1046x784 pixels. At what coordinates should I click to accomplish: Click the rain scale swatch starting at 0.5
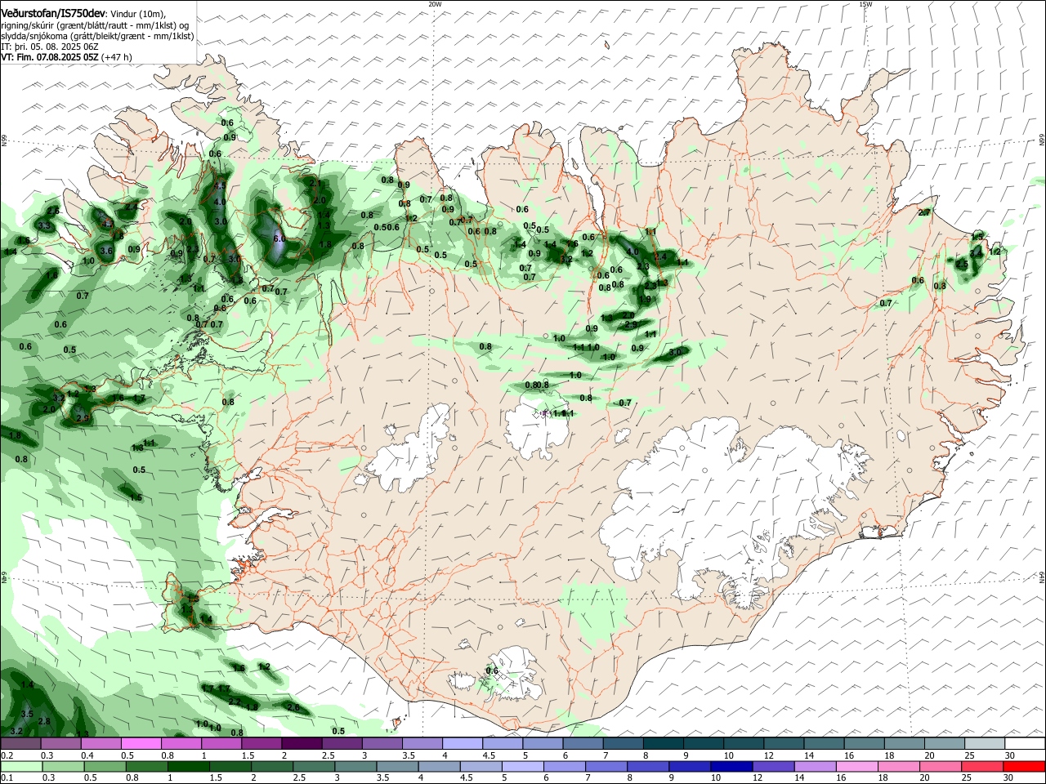[x=105, y=766]
